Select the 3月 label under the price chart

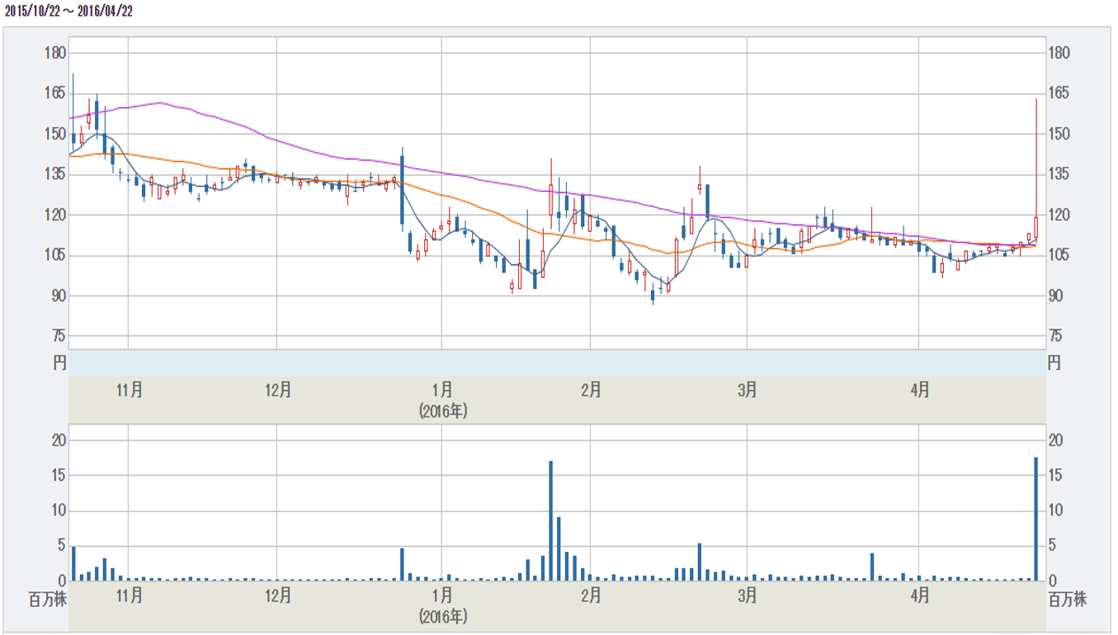point(747,389)
